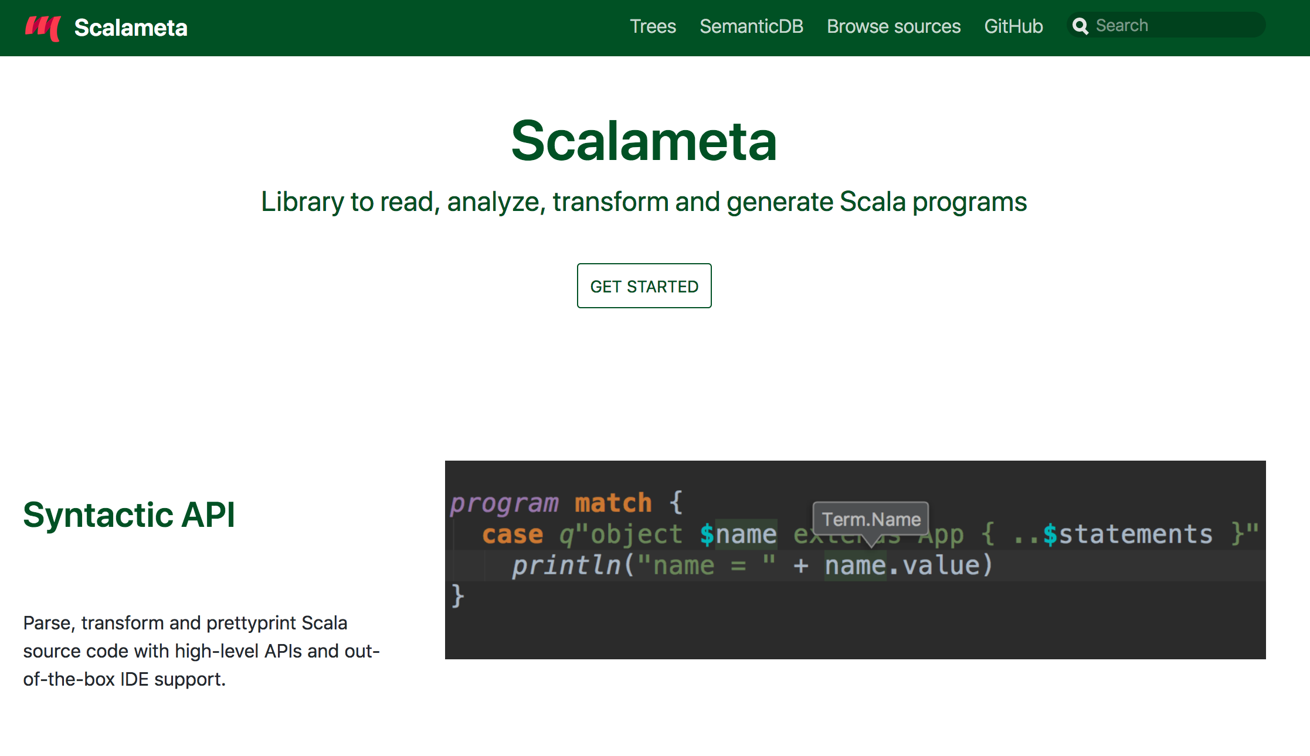Open the GitHub link in header
The image size is (1310, 756).
[x=1013, y=26]
